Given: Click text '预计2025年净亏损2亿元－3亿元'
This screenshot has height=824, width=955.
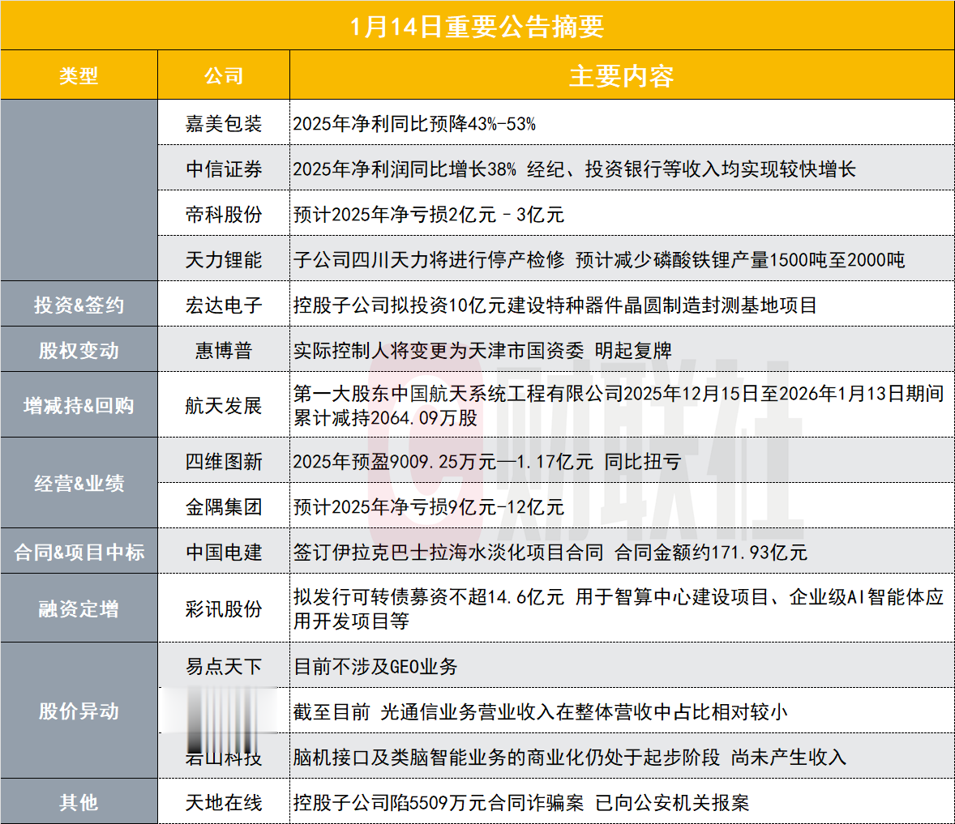Looking at the screenshot, I should (x=429, y=214).
